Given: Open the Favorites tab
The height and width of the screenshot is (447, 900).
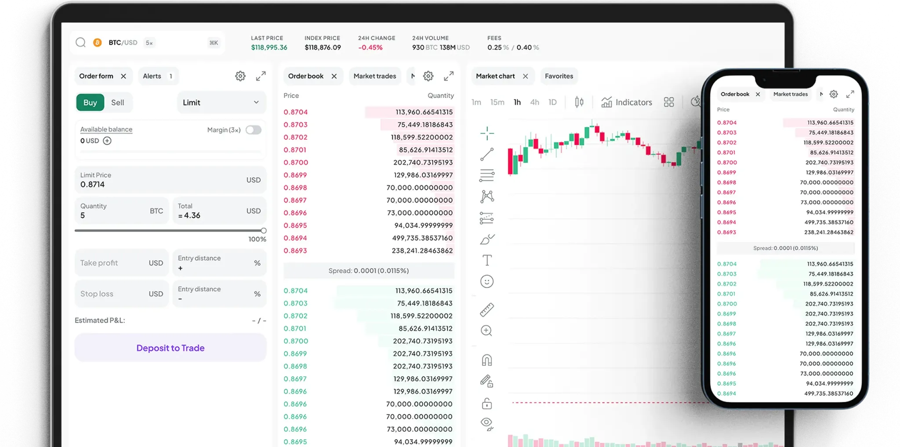Looking at the screenshot, I should tap(559, 76).
